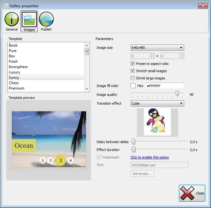Click the 'Click to enable this option' link
The width and height of the screenshot is (211, 208).
pyautogui.click(x=149, y=157)
